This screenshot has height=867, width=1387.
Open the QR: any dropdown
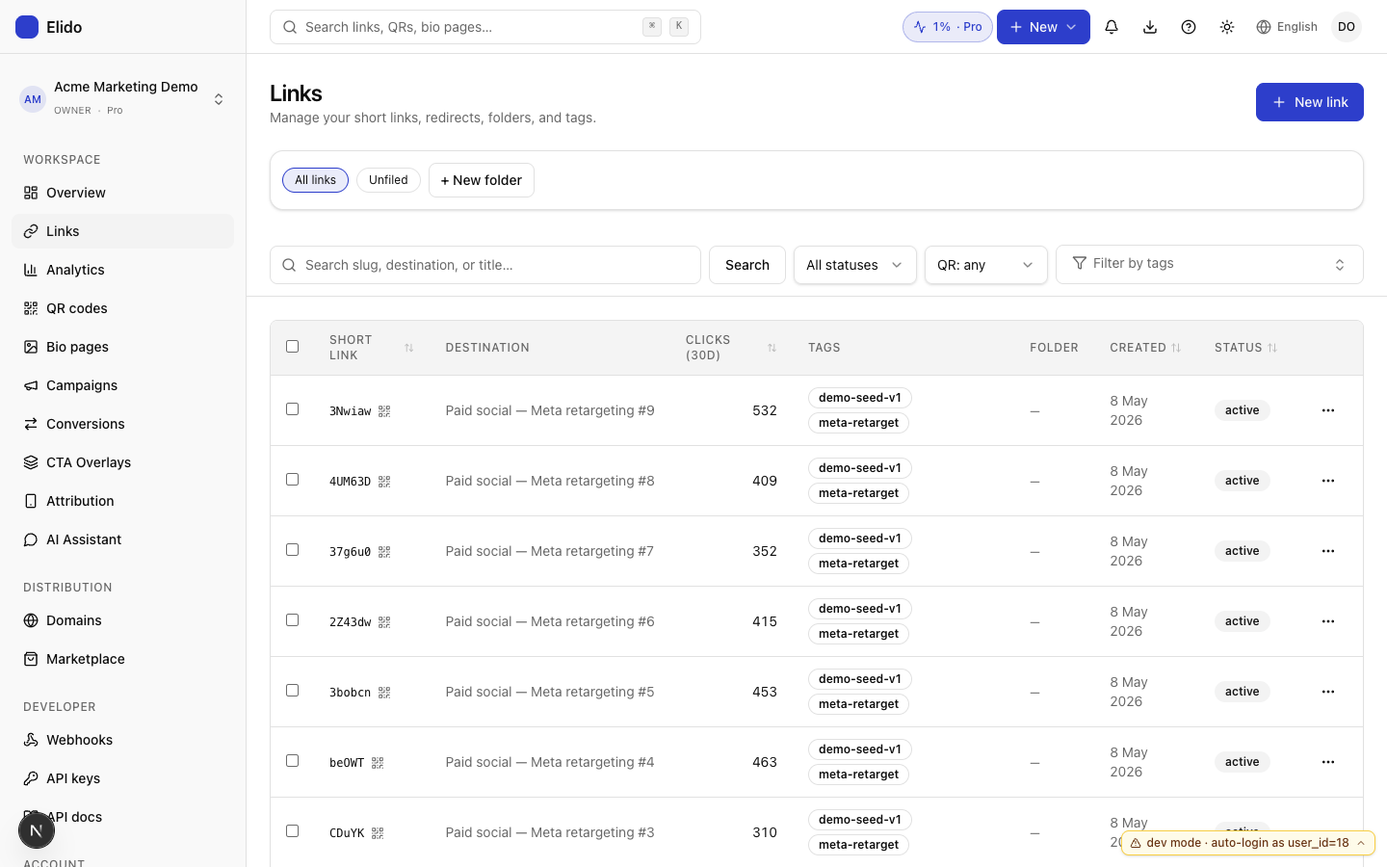click(985, 265)
